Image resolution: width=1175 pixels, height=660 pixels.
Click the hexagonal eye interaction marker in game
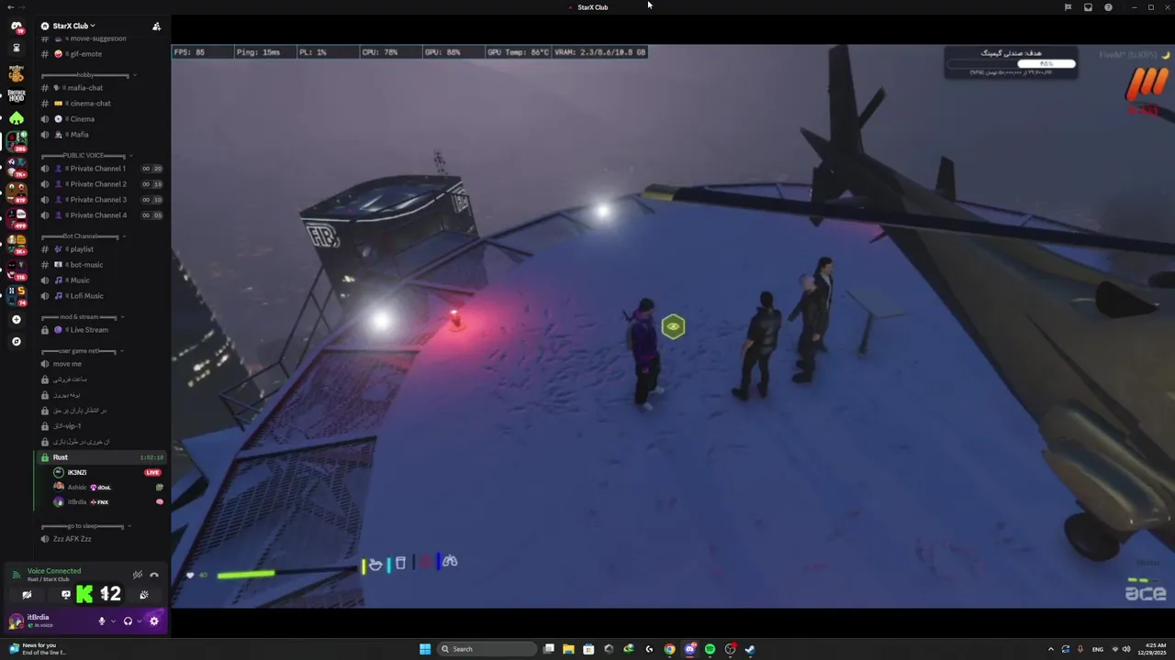point(673,326)
